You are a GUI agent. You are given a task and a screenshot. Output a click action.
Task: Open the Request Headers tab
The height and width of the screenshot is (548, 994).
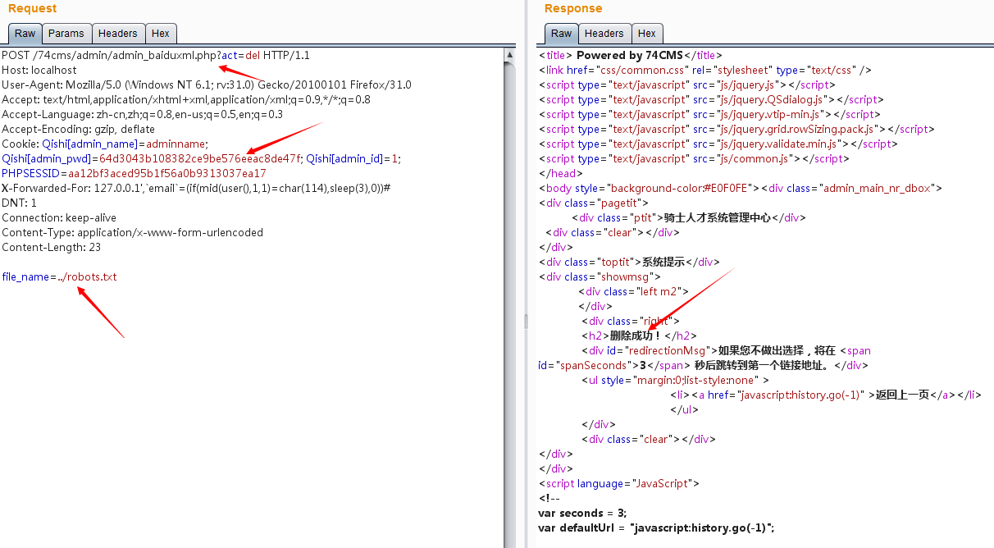click(117, 34)
